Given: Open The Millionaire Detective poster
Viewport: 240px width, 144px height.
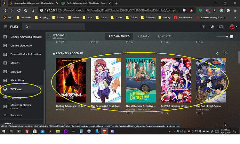Looking at the screenshot, I should point(141,80).
